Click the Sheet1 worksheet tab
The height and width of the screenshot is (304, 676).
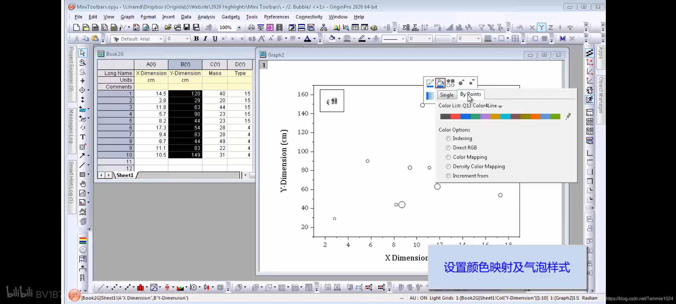125,175
